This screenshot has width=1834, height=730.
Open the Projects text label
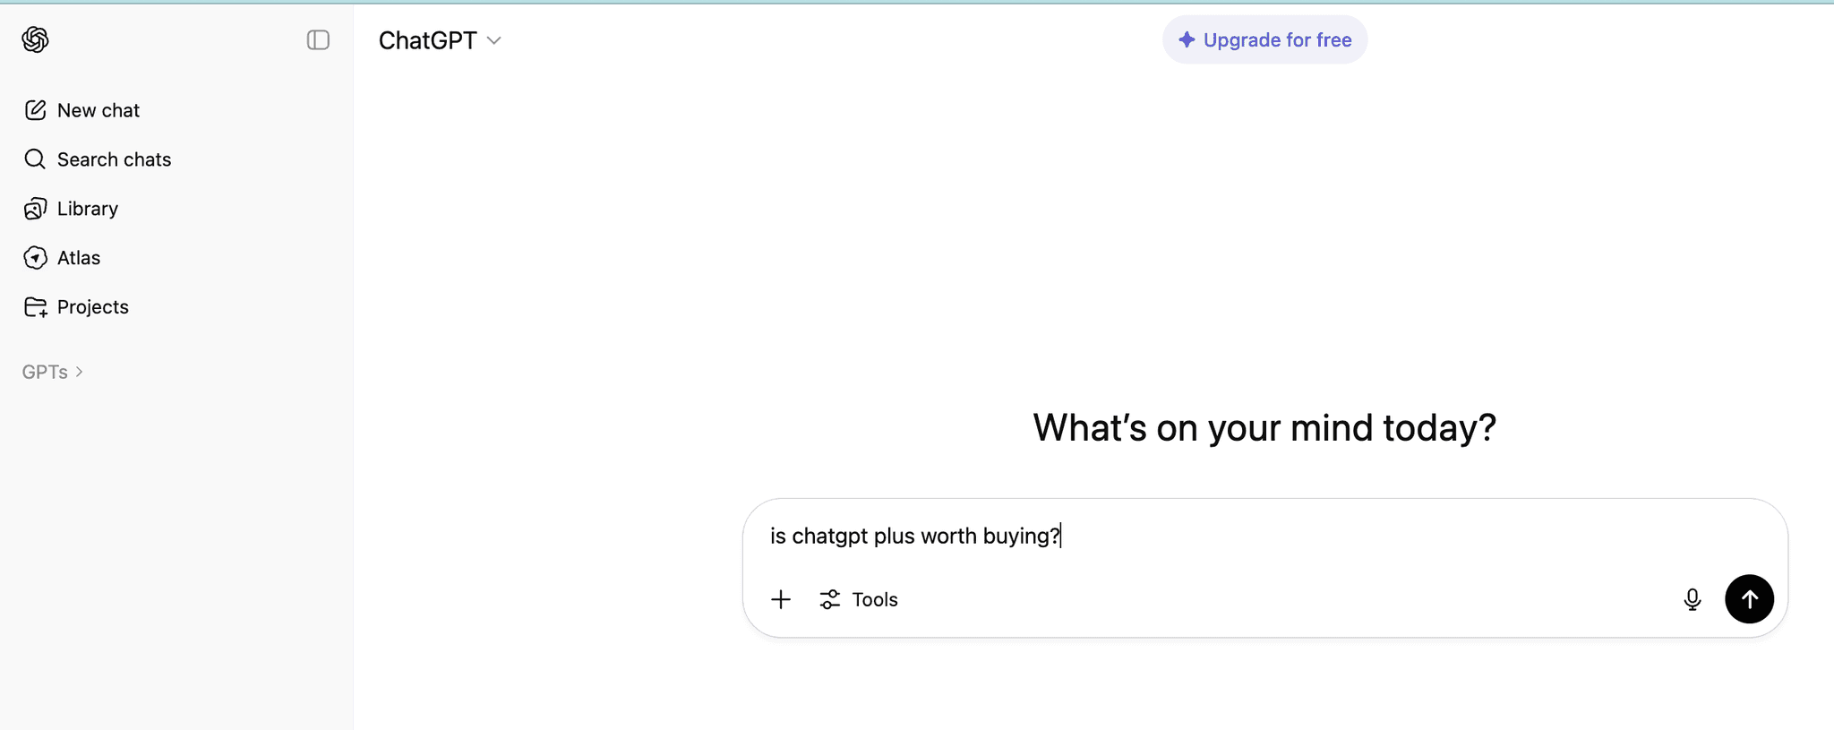[93, 307]
